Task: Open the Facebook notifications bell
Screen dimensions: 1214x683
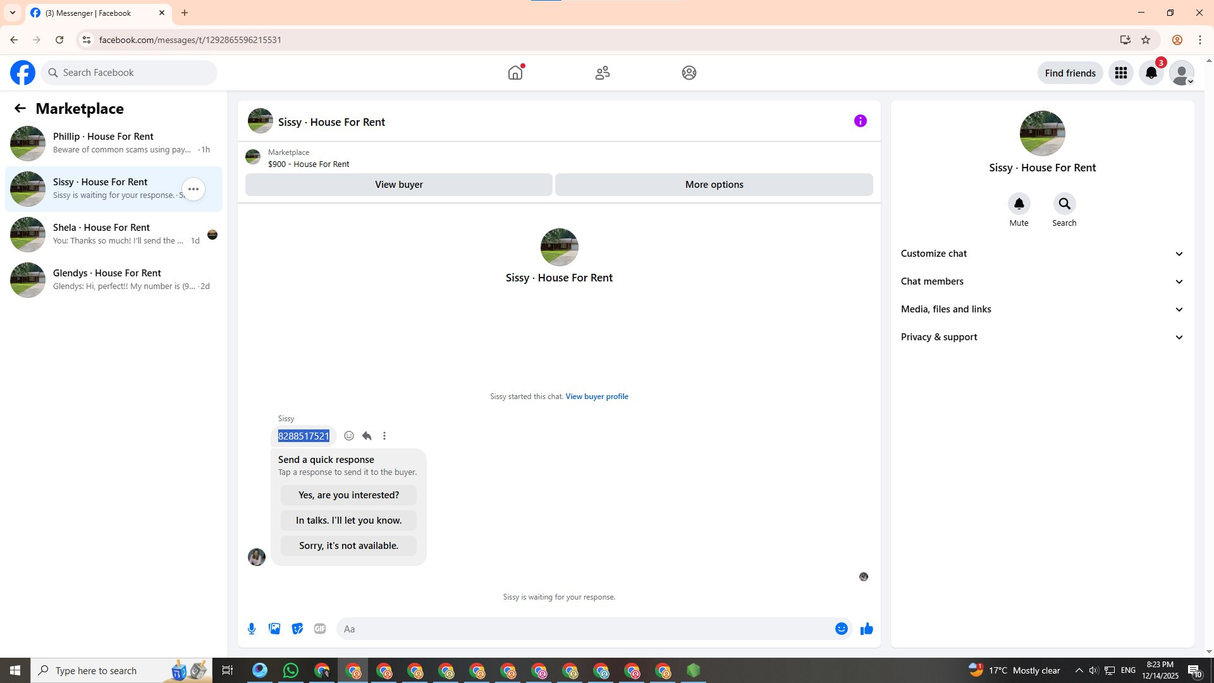Action: (1151, 73)
